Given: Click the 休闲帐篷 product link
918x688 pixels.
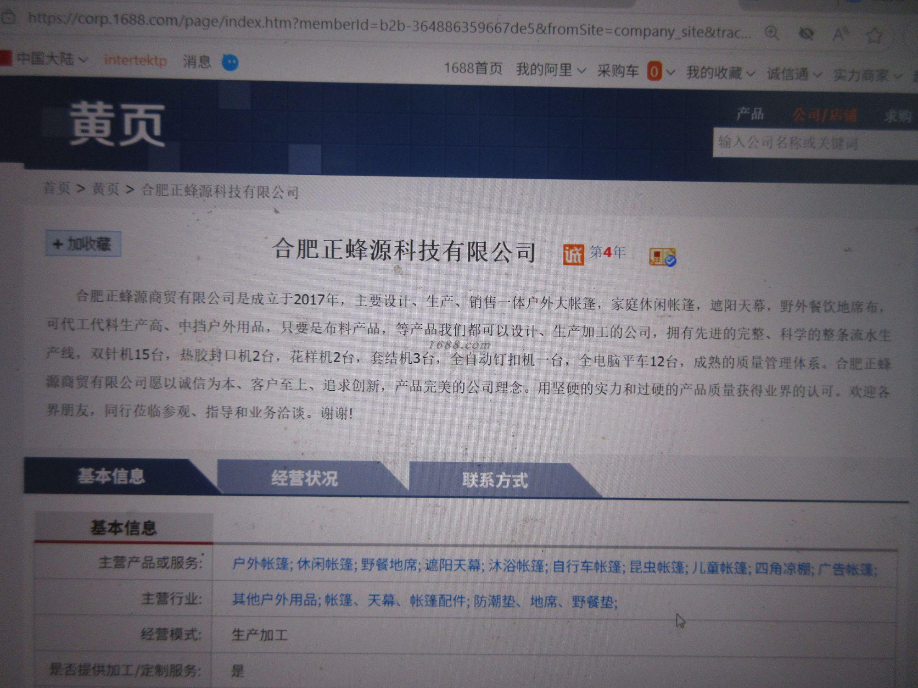Looking at the screenshot, I should (x=325, y=564).
